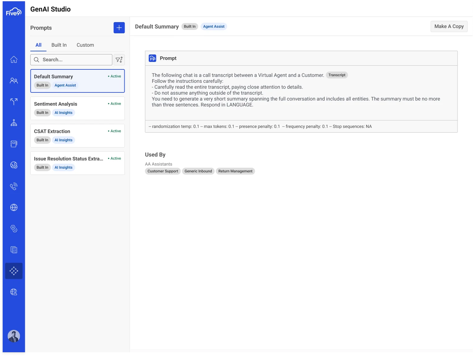Focus the prompt search field

[x=71, y=60]
